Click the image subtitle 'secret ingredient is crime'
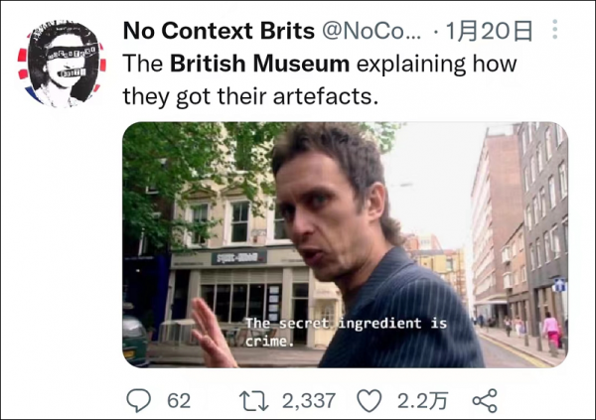 (346, 332)
